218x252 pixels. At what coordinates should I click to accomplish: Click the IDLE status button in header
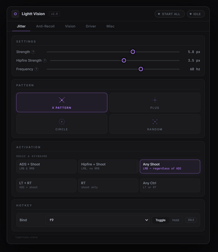195,14
